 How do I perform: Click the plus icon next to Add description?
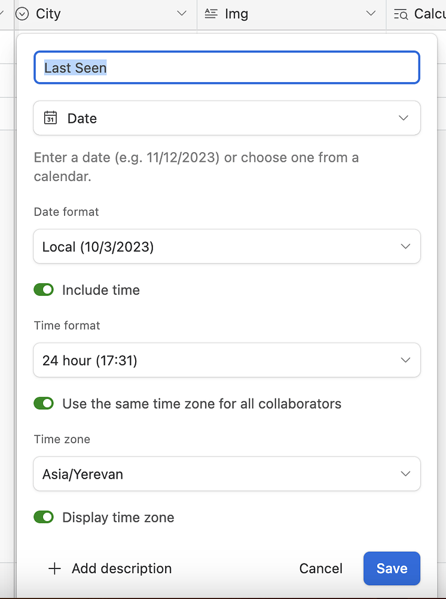point(54,568)
